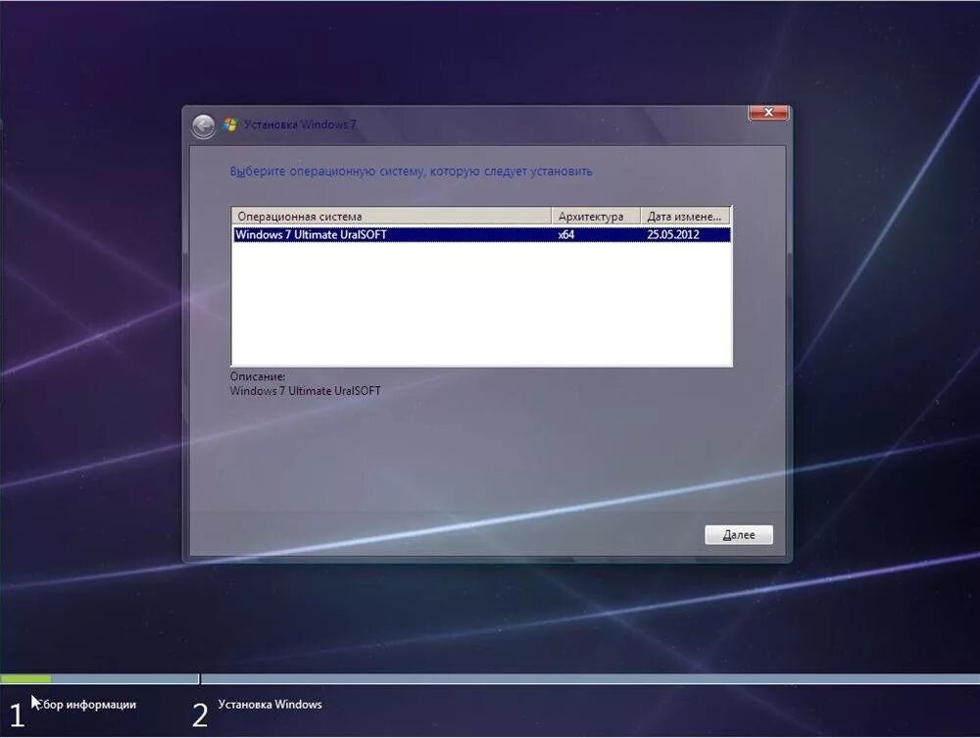Click the 25.05.2012 date cell
This screenshot has height=738, width=980.
click(x=673, y=235)
